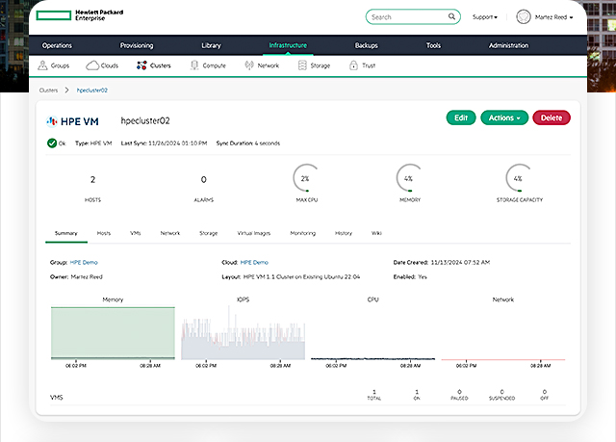
Task: Click the Memory usage chart
Action: coord(113,333)
